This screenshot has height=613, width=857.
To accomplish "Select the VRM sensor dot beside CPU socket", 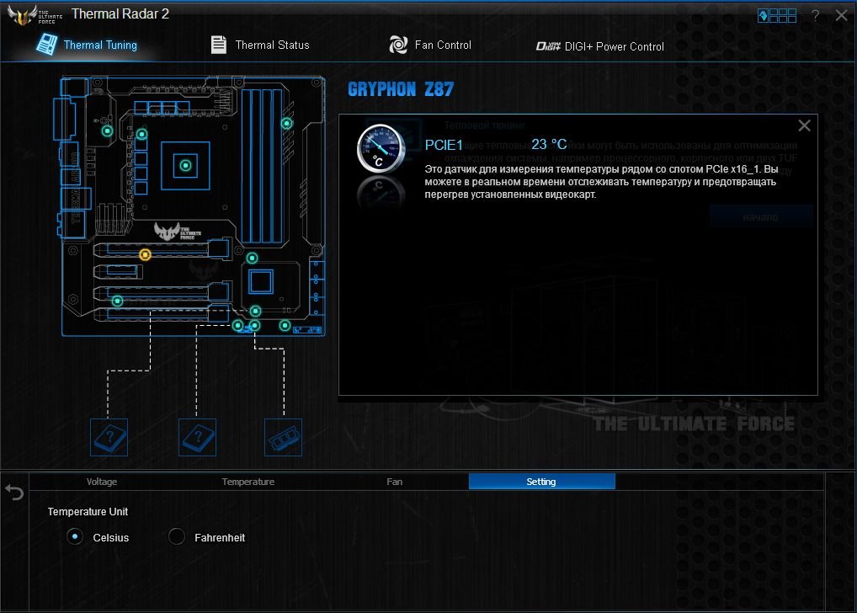I will tap(141, 134).
